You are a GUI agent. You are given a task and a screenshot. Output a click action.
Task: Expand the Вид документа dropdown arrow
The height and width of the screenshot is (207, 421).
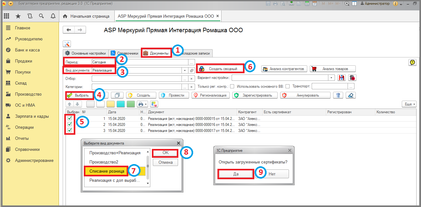[x=185, y=70]
